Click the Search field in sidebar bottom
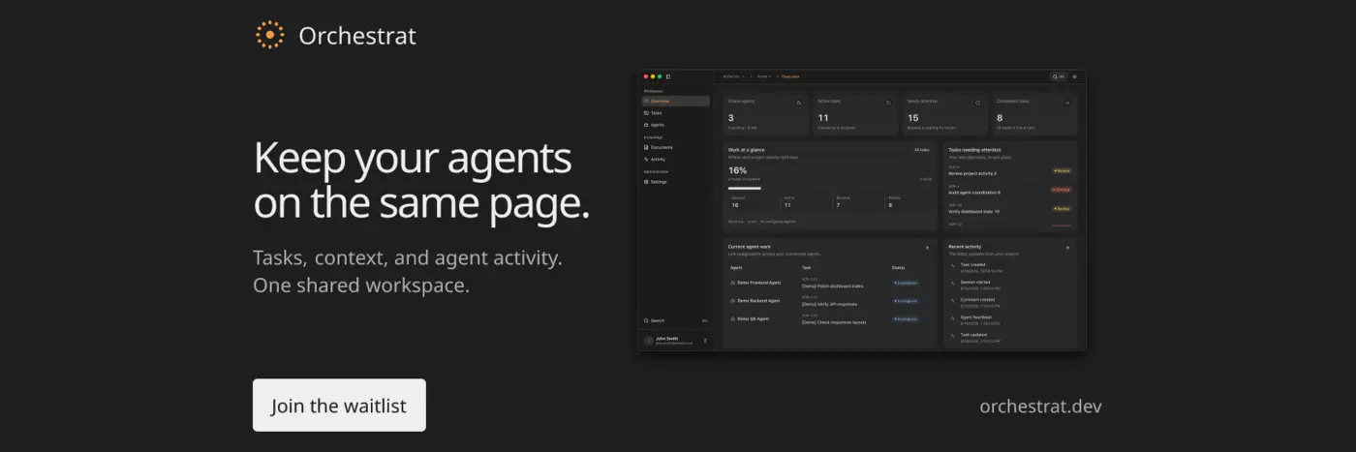Image resolution: width=1356 pixels, height=452 pixels. (x=675, y=320)
